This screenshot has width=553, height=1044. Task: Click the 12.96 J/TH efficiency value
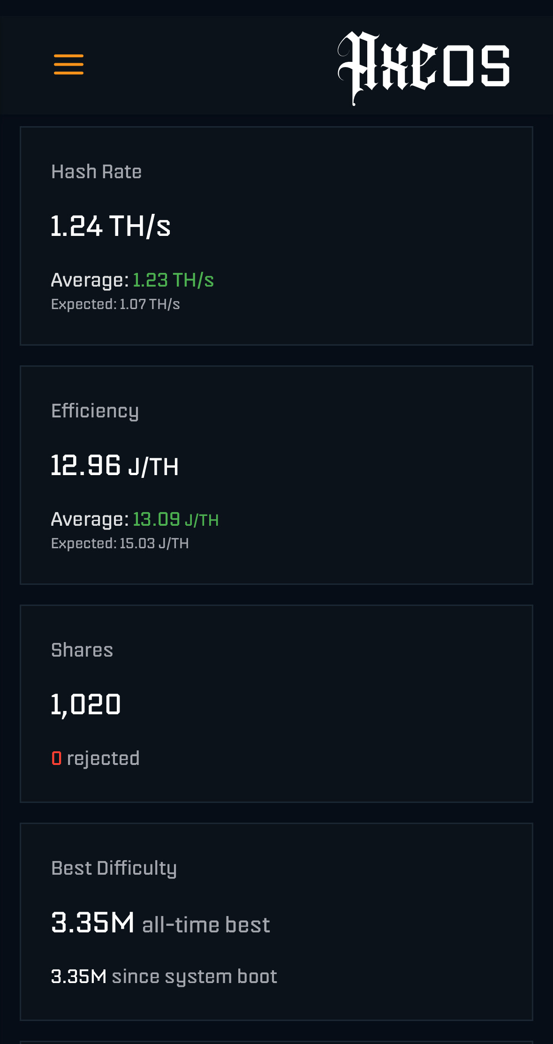[115, 466]
